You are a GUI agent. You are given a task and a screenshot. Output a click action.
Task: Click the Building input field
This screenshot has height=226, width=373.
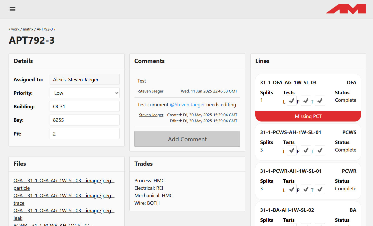(x=85, y=106)
